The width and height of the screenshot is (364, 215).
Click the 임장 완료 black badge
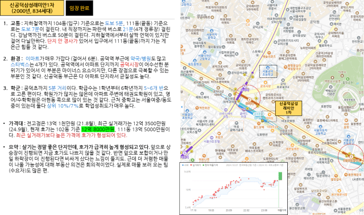(80, 8)
